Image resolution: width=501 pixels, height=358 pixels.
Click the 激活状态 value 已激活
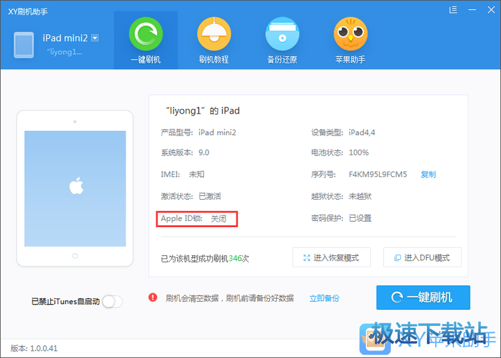point(210,196)
